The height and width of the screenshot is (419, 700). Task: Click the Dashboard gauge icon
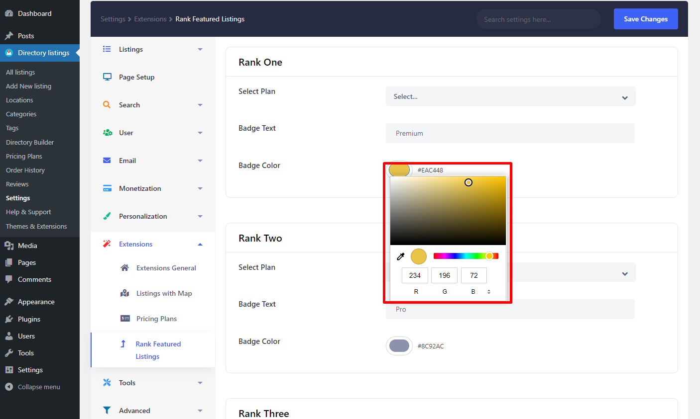[9, 13]
